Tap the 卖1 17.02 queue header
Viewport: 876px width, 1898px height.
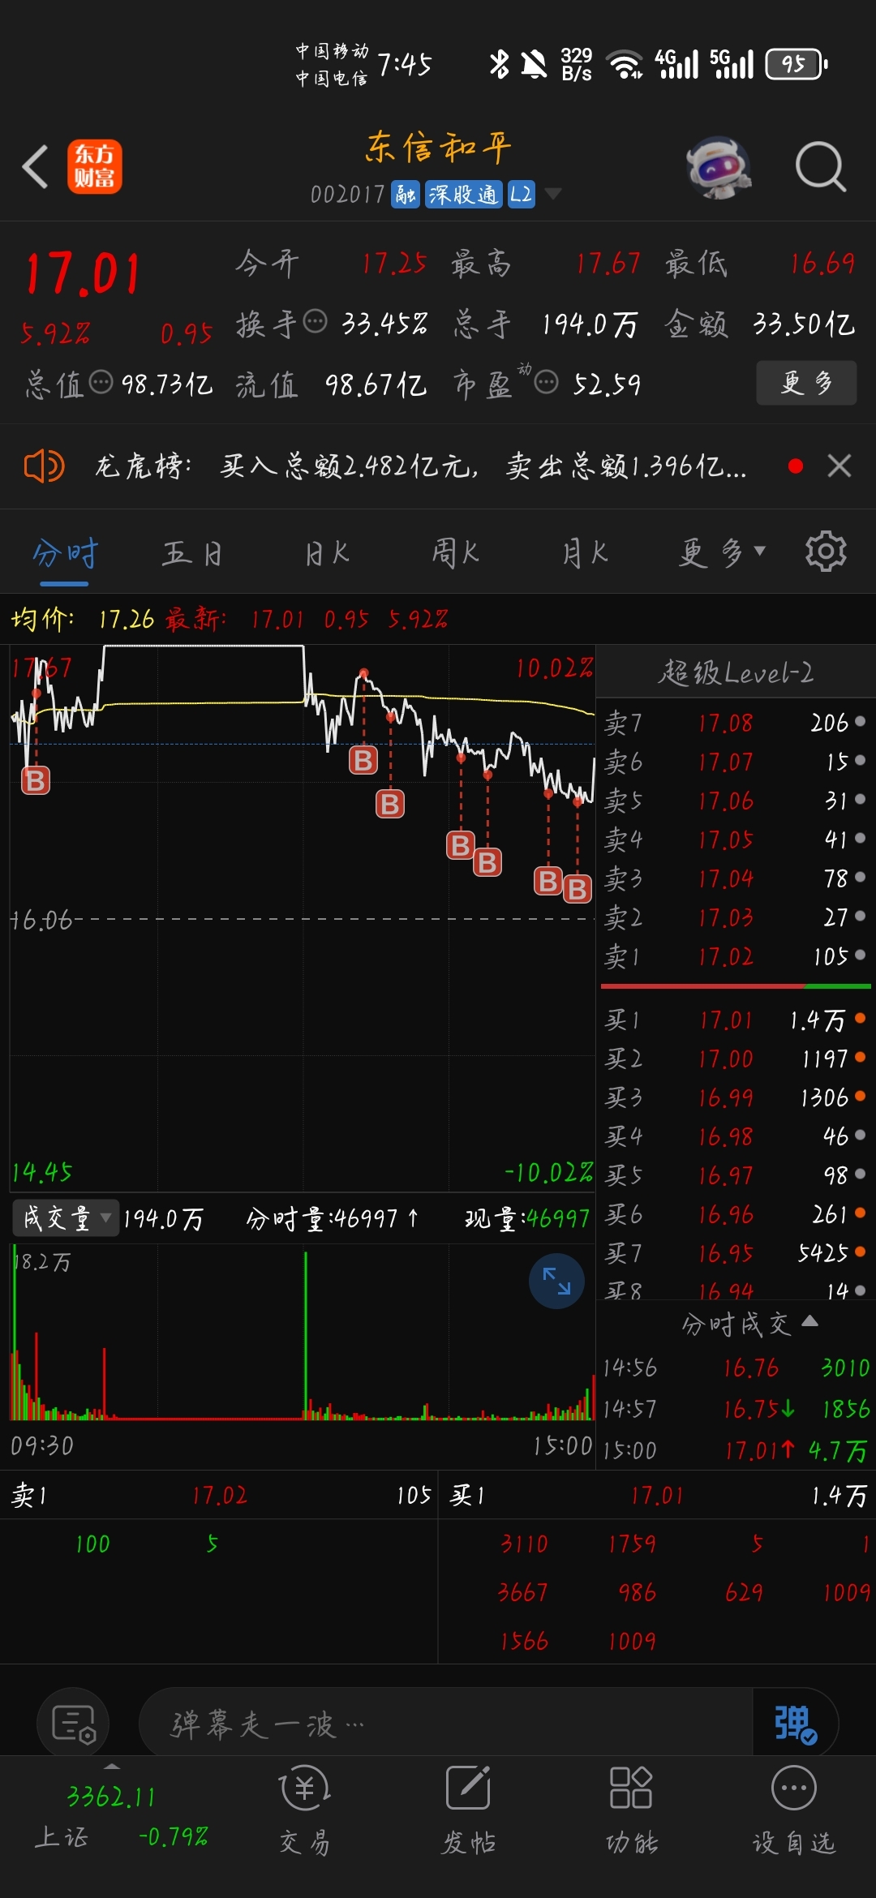pyautogui.click(x=219, y=1495)
